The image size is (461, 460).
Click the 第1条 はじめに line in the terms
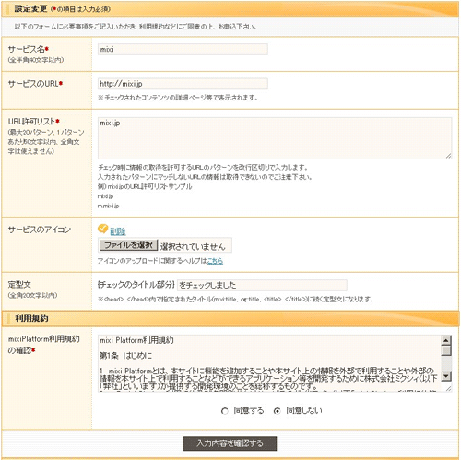(125, 356)
